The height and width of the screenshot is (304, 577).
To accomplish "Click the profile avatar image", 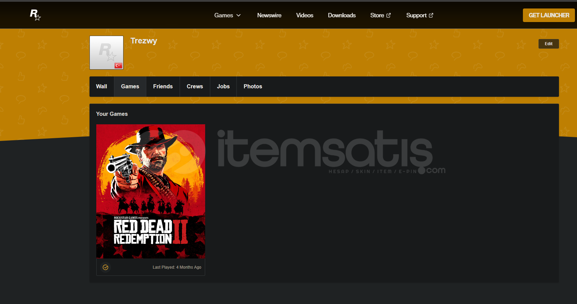I will click(106, 53).
